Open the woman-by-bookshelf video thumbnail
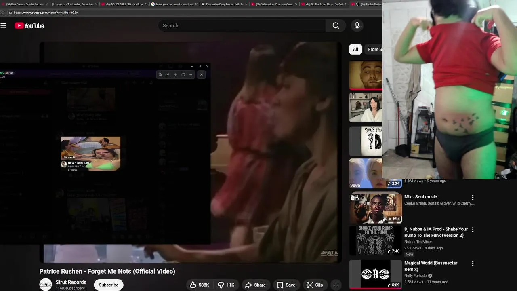Screen dimensions: 517x291 (x=366, y=108)
